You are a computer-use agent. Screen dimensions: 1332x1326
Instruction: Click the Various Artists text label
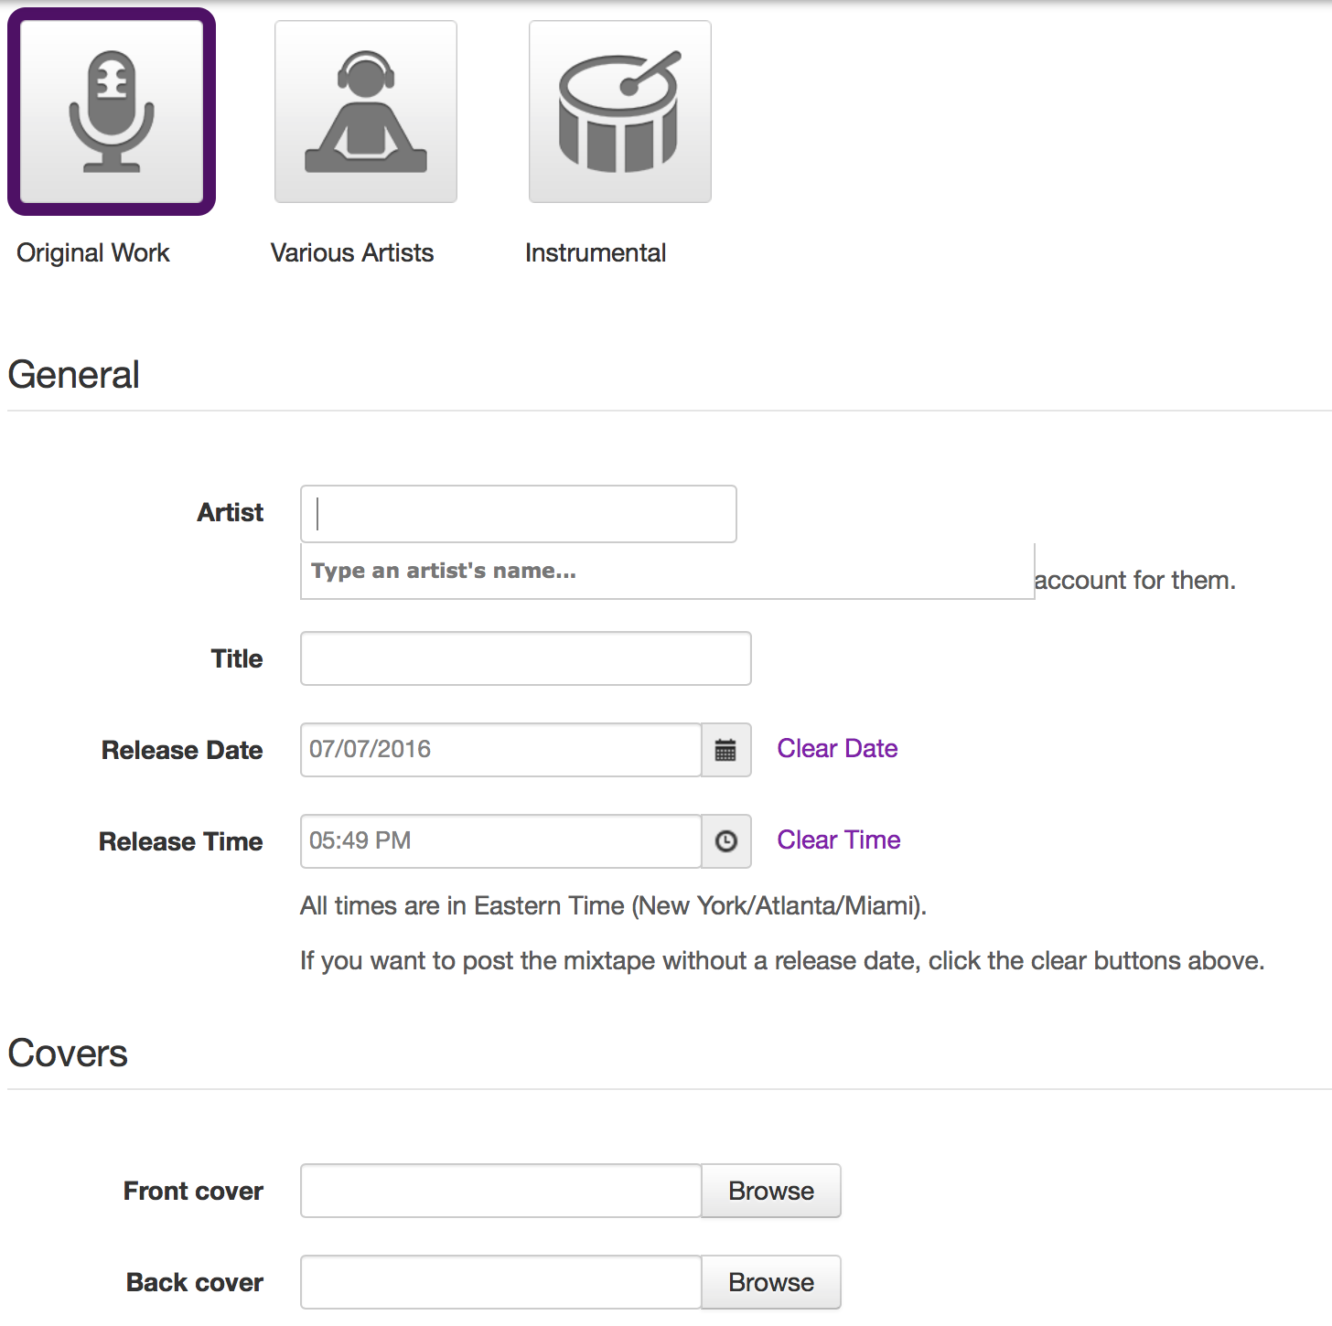[352, 253]
